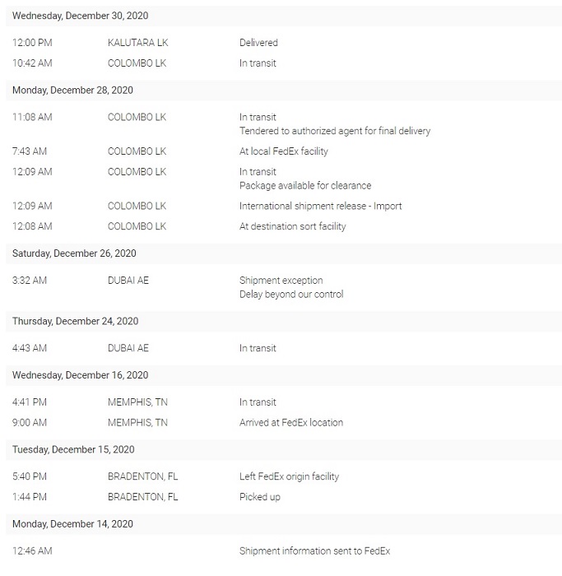Select the Thursday, December 24, 2020 header

click(284, 322)
